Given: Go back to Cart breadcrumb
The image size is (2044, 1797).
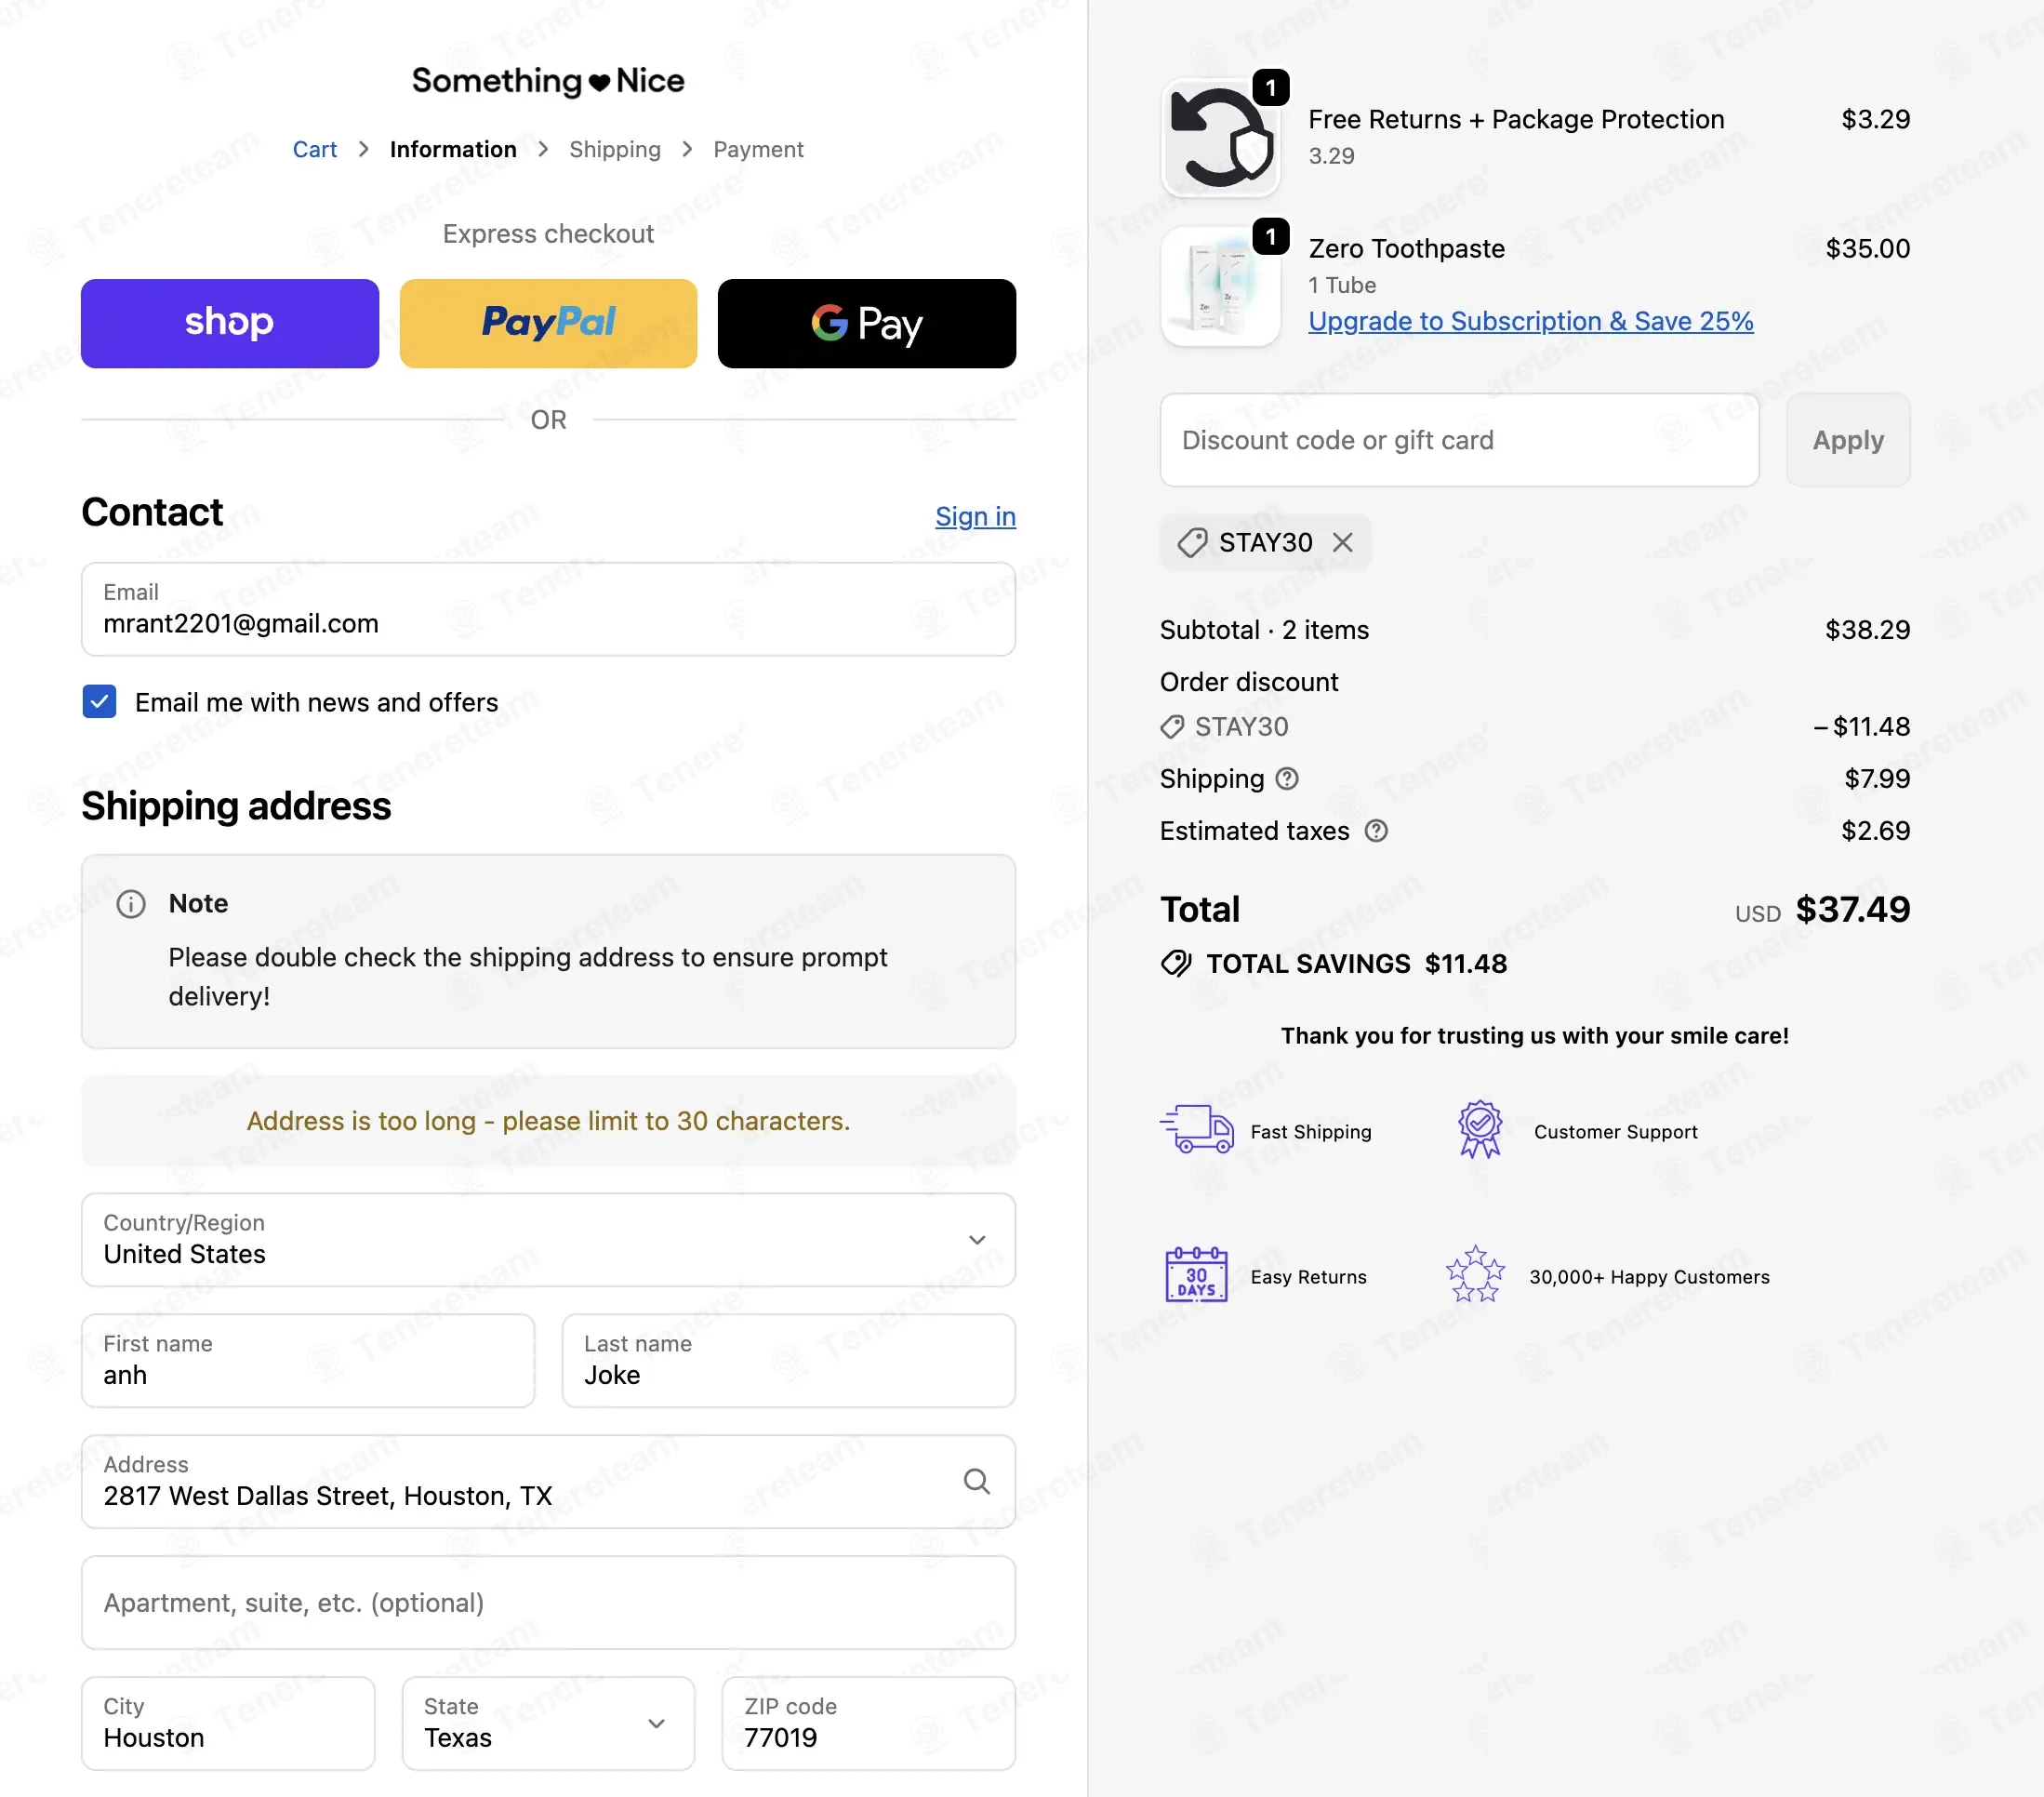Looking at the screenshot, I should point(314,149).
